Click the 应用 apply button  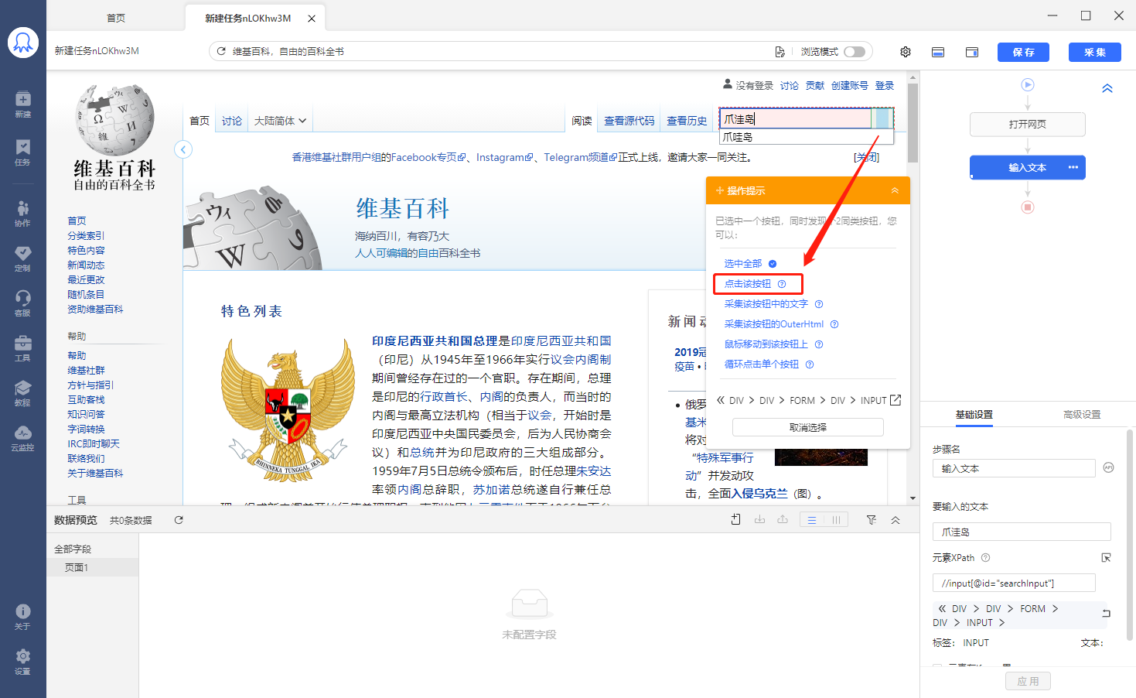tap(1029, 681)
